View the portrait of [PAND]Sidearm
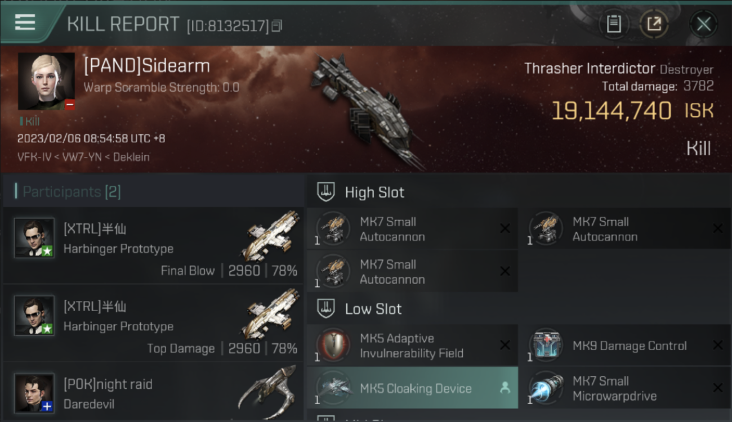Image resolution: width=732 pixels, height=422 pixels. [x=46, y=81]
